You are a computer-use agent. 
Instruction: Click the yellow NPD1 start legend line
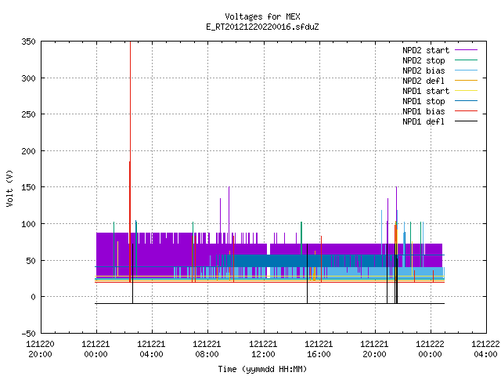466,91
